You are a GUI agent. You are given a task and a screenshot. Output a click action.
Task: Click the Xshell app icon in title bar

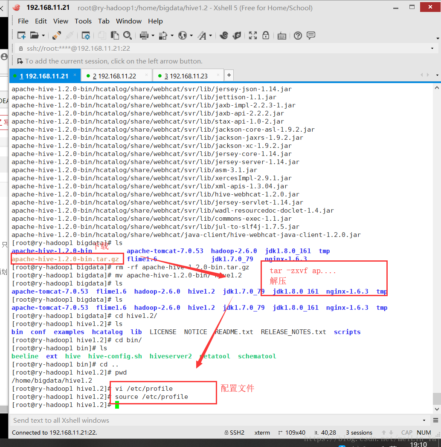point(17,7)
